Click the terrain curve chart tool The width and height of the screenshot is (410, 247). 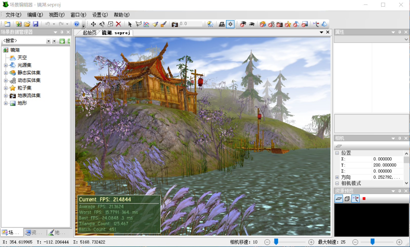click(x=147, y=24)
